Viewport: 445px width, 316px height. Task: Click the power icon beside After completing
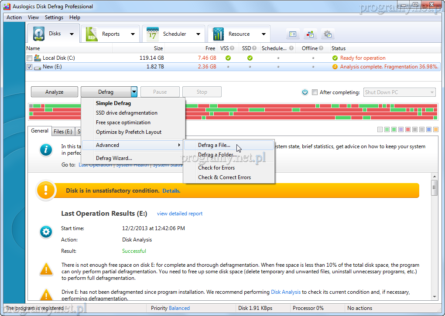305,92
